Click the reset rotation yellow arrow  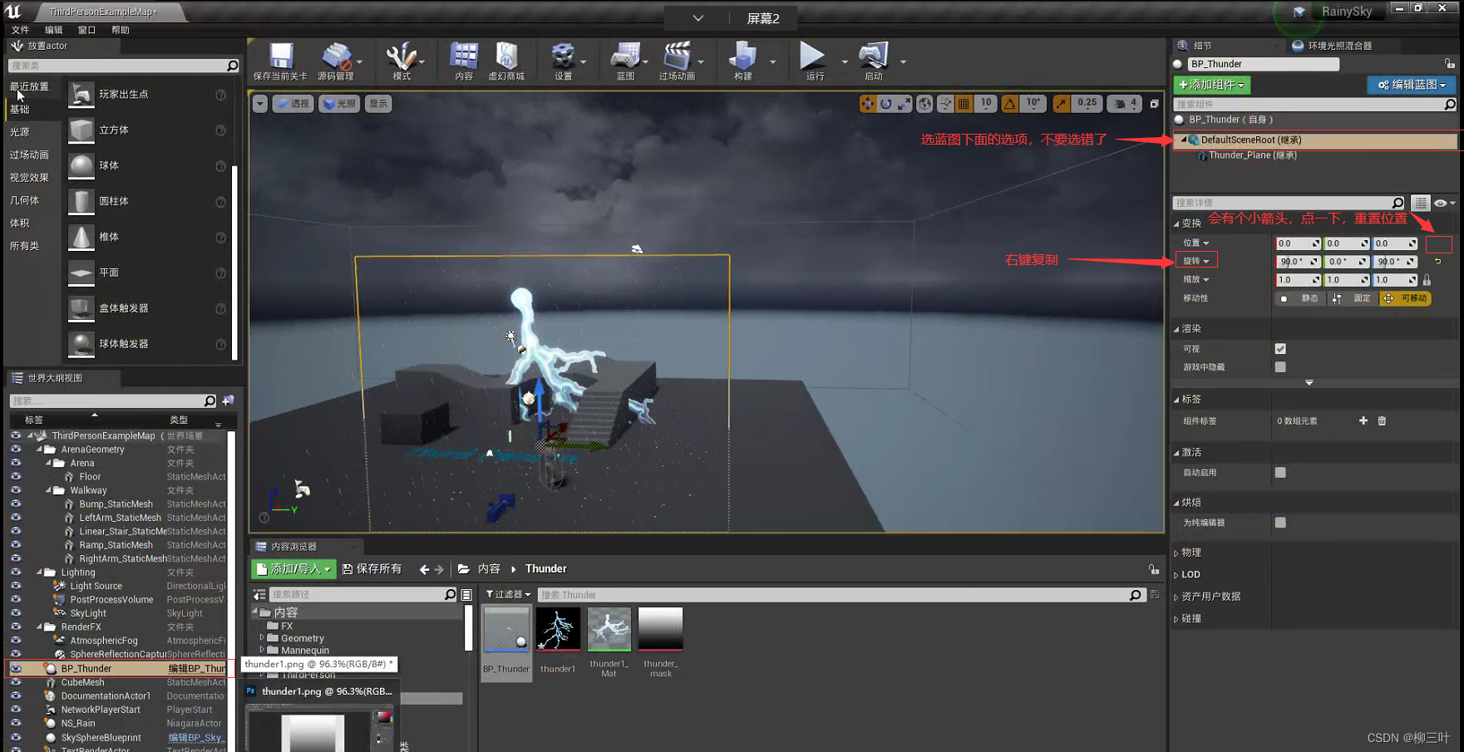click(x=1437, y=261)
